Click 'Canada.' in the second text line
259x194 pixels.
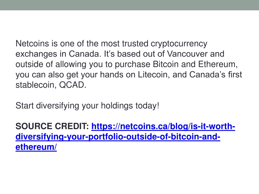point(85,54)
